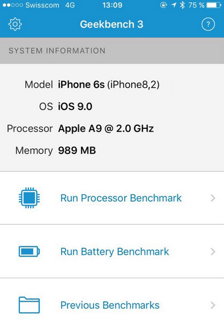This screenshot has width=224, height=327.
Task: Open Previous Benchmarks list
Action: 112,302
